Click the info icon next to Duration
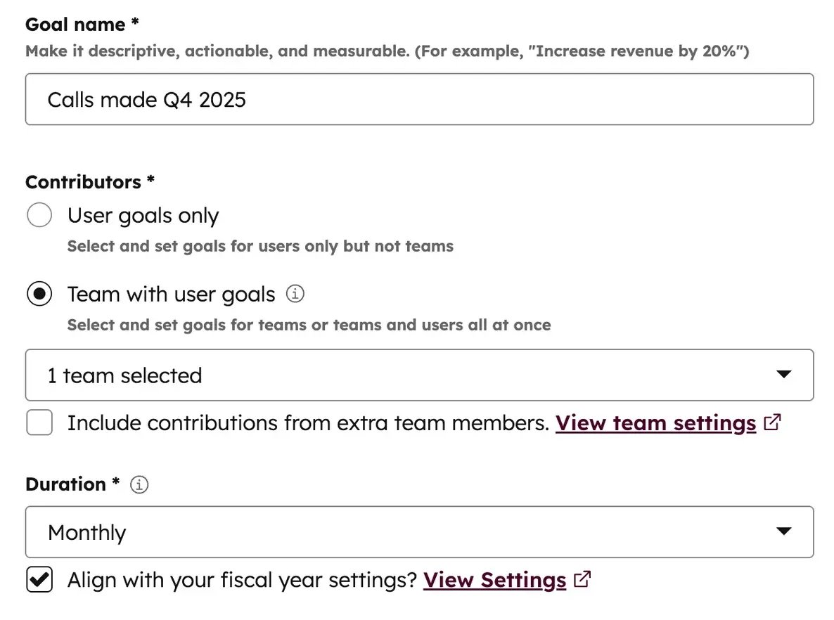Viewport: 834px width, 620px height. [140, 484]
